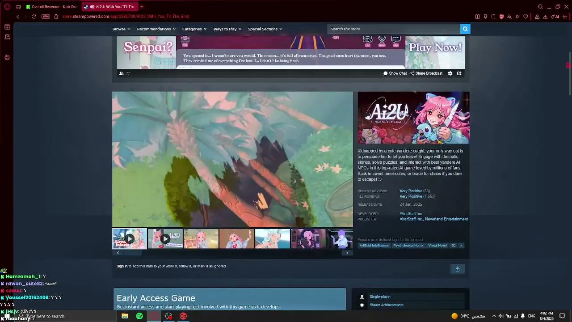Play the Siren Island trailer thumbnail
This screenshot has height=322, width=572.
130,239
